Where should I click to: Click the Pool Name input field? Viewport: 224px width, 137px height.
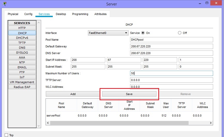click(x=171, y=40)
